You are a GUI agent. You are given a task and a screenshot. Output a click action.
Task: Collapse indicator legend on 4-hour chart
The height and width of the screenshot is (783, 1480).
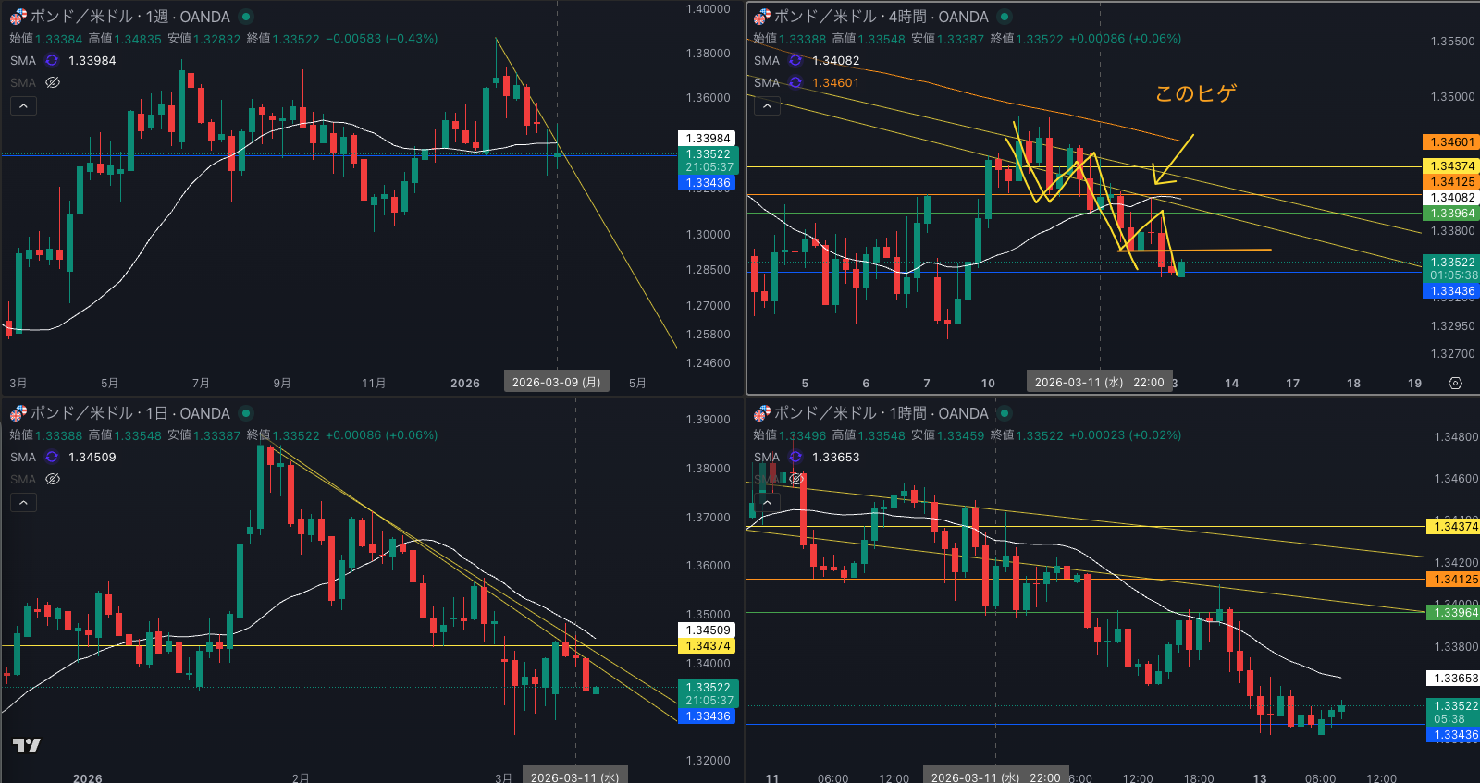767,106
